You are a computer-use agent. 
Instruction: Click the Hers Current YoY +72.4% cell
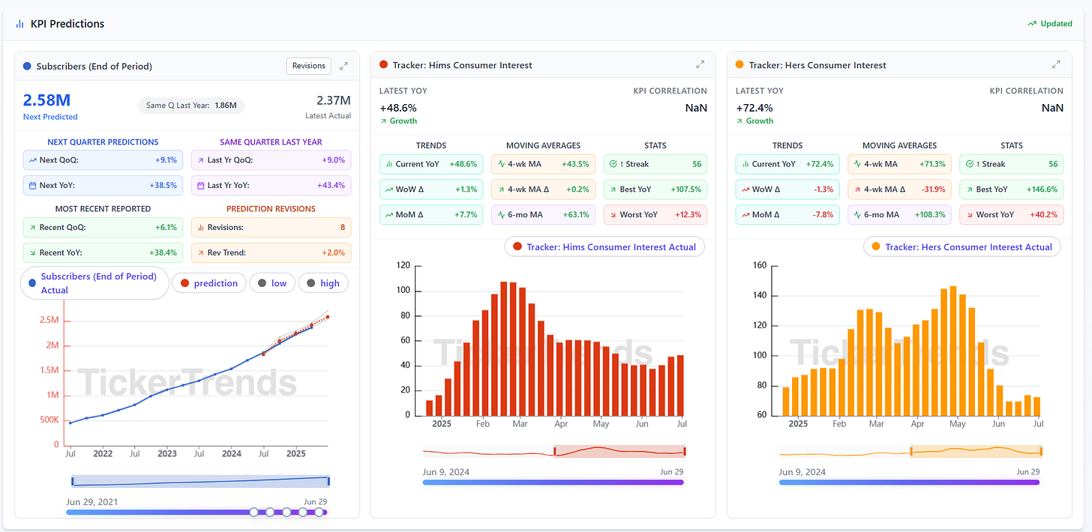[x=787, y=164]
